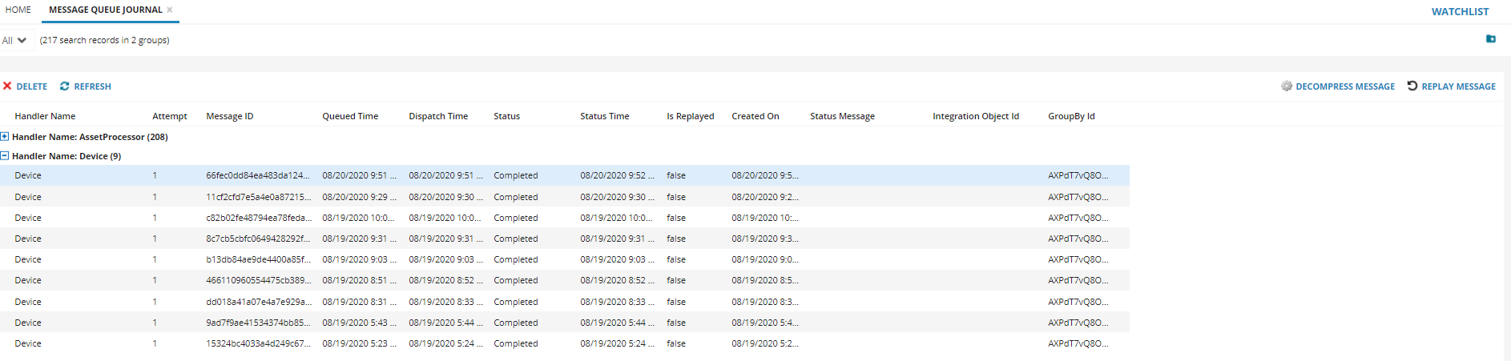Image resolution: width=1511 pixels, height=361 pixels.
Task: Click the Refresh arrows icon
Action: (x=65, y=86)
